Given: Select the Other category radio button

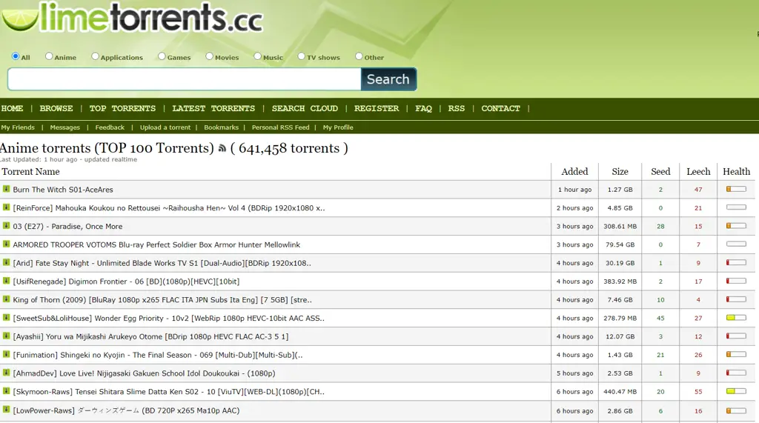Looking at the screenshot, I should pyautogui.click(x=359, y=56).
